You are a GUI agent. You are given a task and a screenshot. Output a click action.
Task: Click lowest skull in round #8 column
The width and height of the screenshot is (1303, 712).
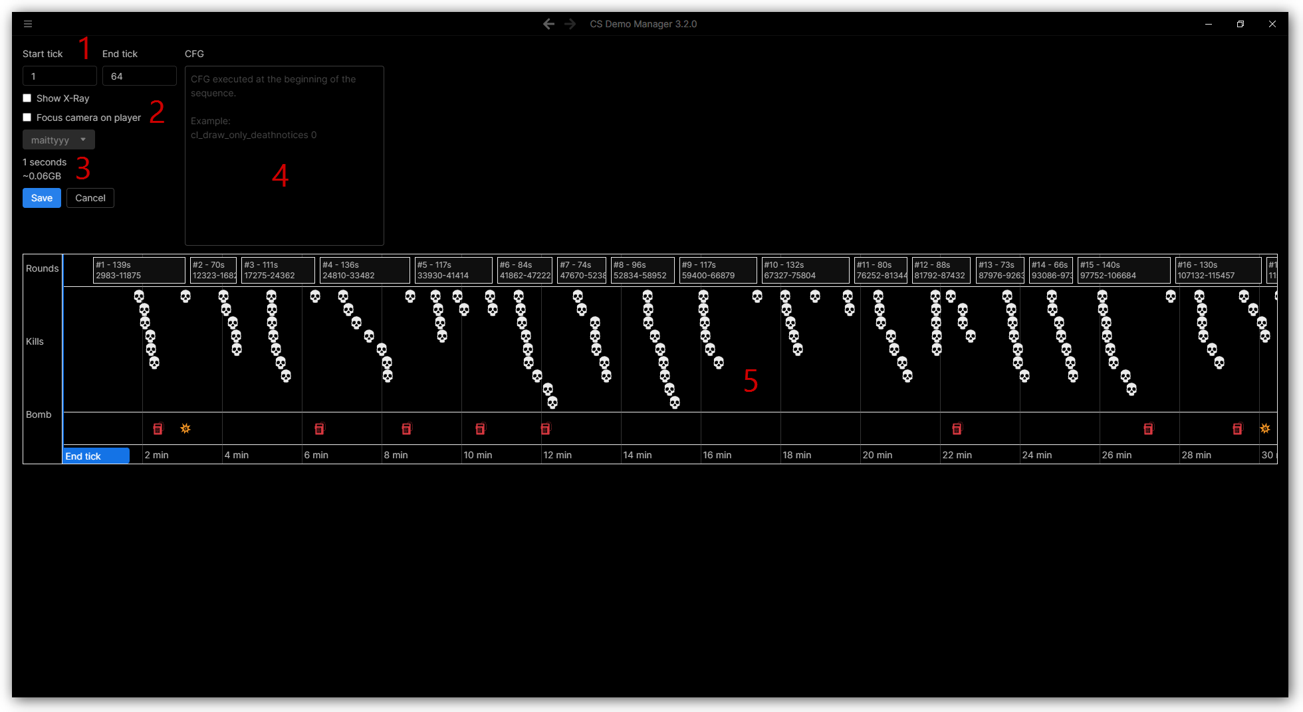click(x=675, y=402)
